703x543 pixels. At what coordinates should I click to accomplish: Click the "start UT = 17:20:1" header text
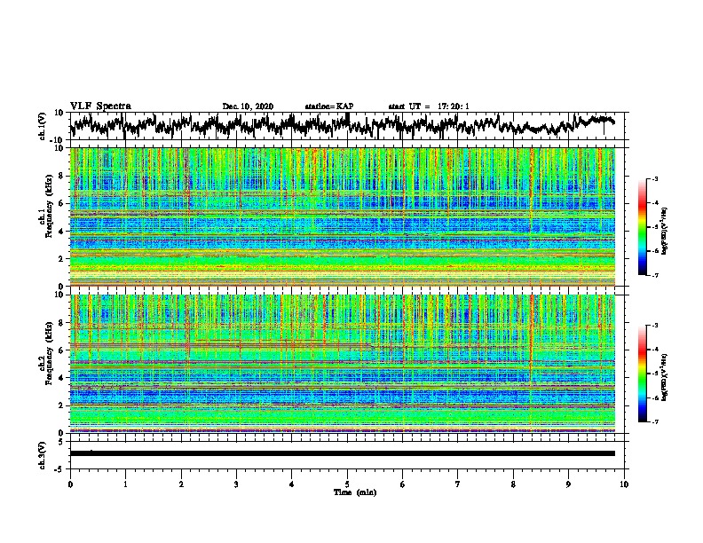coord(429,106)
